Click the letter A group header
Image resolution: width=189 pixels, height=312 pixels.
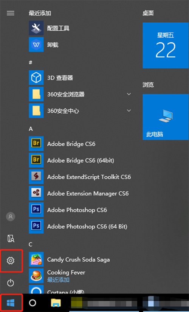(31, 129)
